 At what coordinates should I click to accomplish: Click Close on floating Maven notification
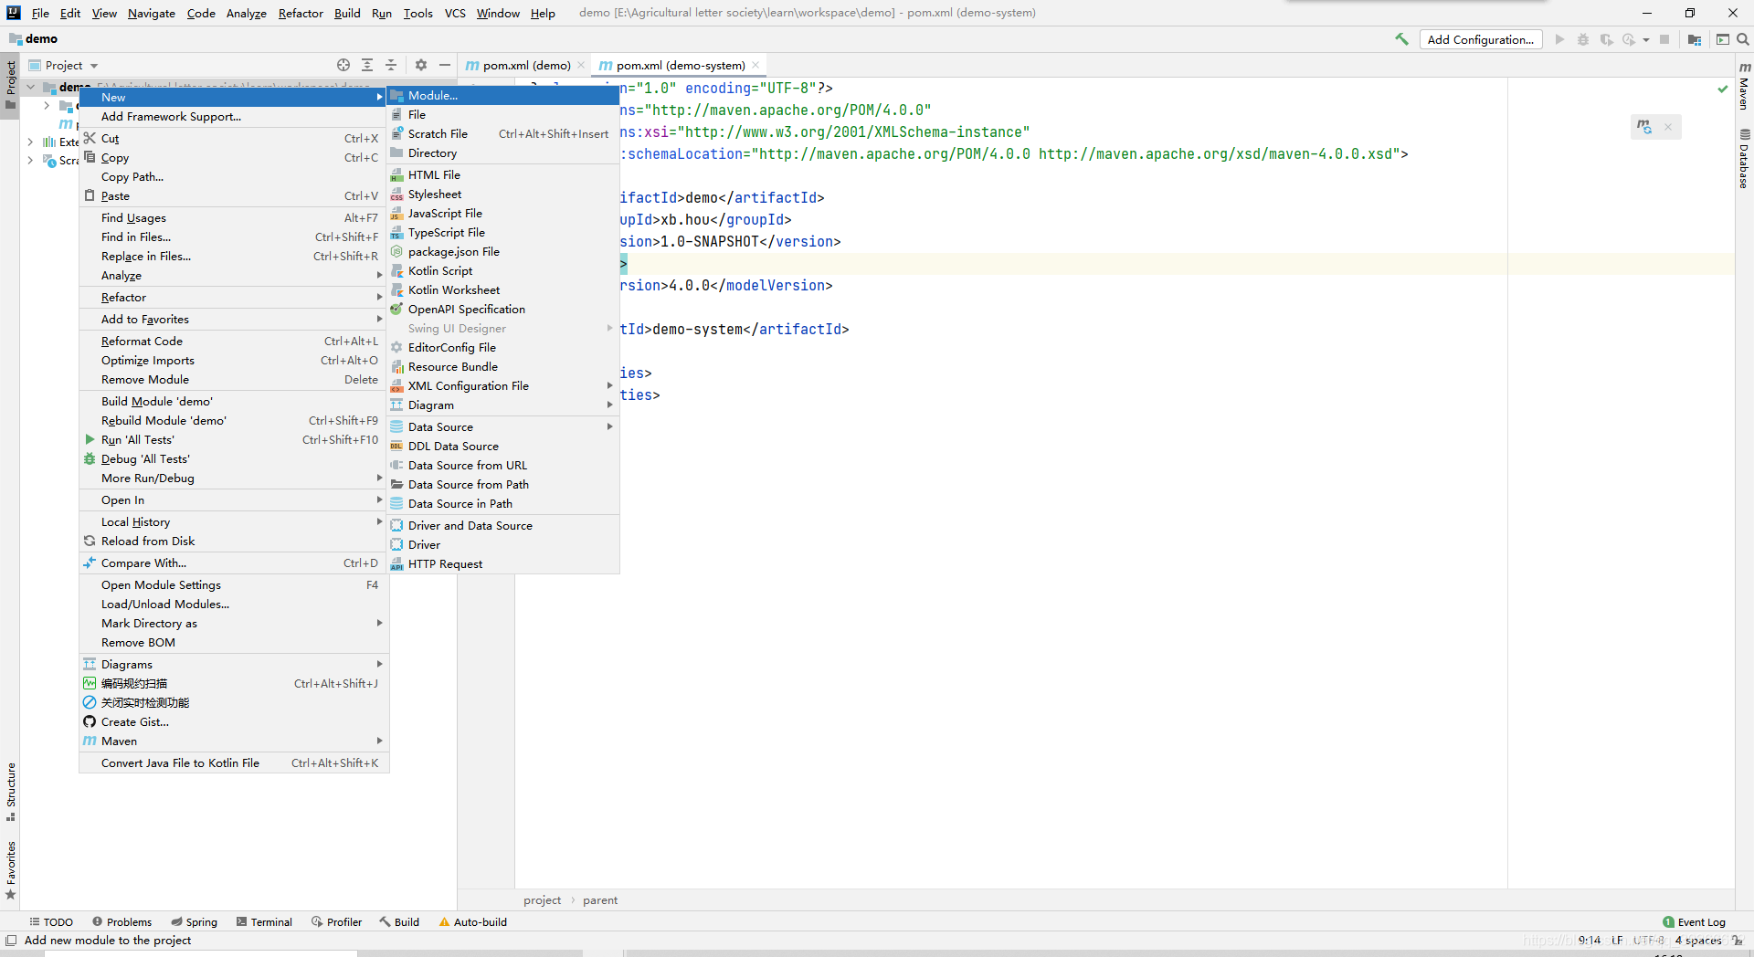(x=1668, y=127)
